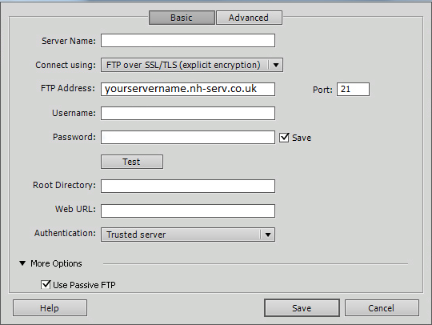This screenshot has width=432, height=325.
Task: Click the Password input field
Action: 188,137
